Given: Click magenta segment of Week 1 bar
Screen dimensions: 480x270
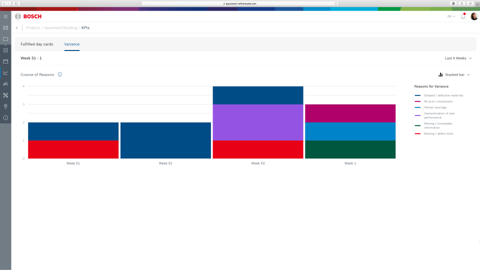Looking at the screenshot, I should (x=350, y=113).
